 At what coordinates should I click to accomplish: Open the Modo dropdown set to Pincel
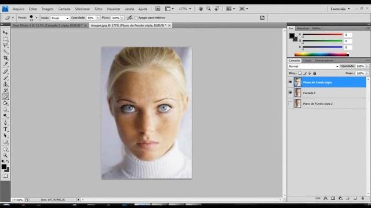60,18
